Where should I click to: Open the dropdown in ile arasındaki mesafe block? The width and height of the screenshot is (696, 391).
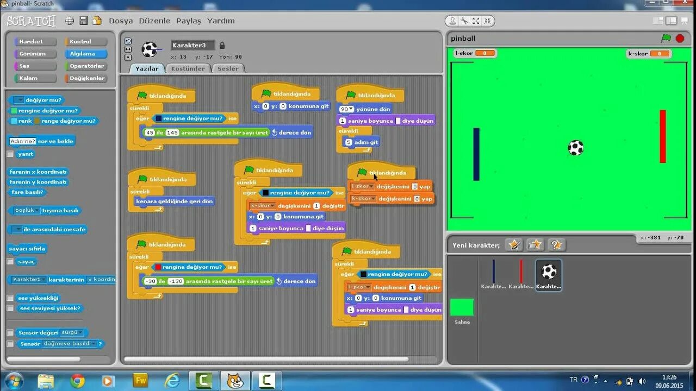click(16, 229)
